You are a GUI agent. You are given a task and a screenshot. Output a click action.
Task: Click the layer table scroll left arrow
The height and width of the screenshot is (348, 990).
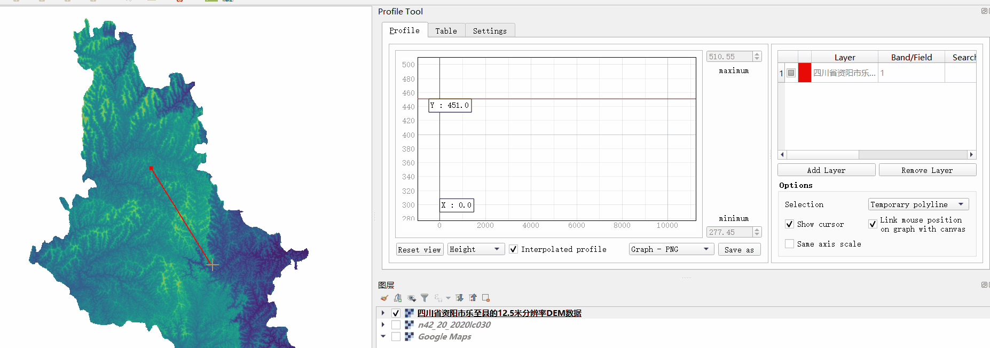(782, 155)
